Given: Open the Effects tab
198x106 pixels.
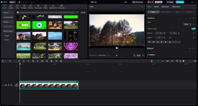Looking at the screenshot, I should (31, 7).
